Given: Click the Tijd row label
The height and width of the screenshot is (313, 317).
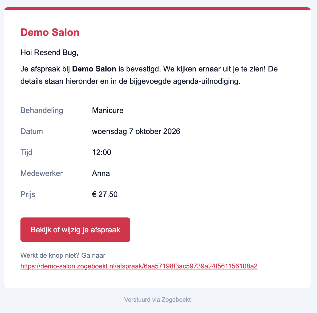Looking at the screenshot, I should 26,152.
